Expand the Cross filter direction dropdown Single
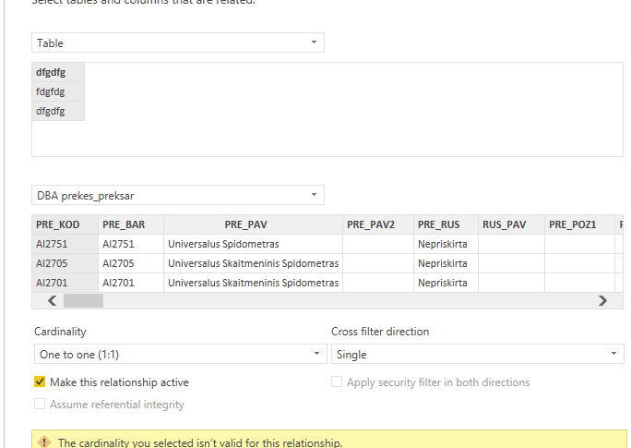Viewport: 631px width, 448px height. pos(477,354)
